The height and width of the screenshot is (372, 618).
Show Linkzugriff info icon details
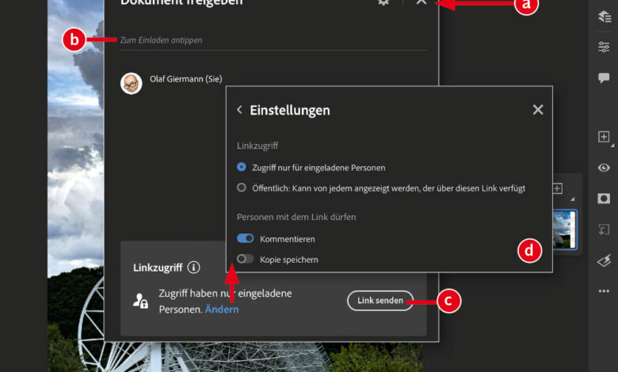[193, 268]
